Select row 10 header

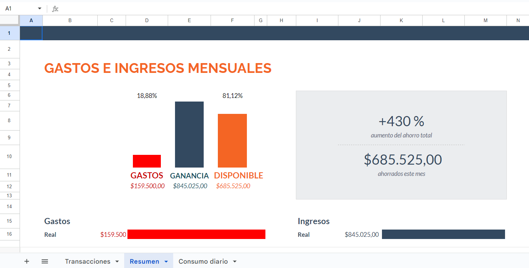(9, 157)
